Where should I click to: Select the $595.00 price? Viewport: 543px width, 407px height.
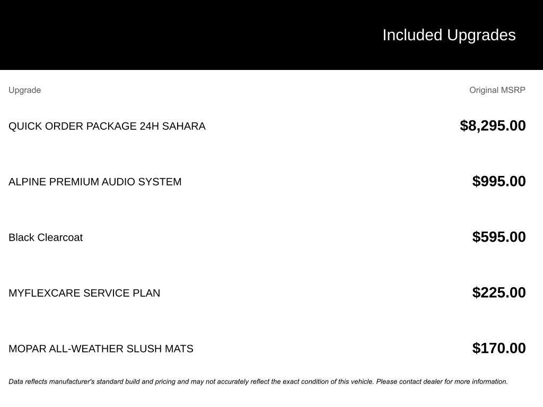[499, 237]
